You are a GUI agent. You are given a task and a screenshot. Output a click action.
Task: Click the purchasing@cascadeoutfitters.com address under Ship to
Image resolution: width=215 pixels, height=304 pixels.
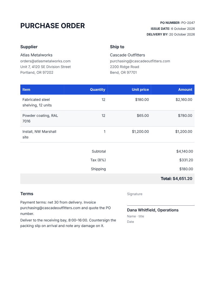coord(140,61)
